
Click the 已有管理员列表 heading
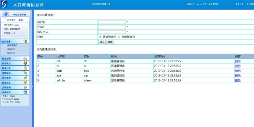(x=47, y=49)
